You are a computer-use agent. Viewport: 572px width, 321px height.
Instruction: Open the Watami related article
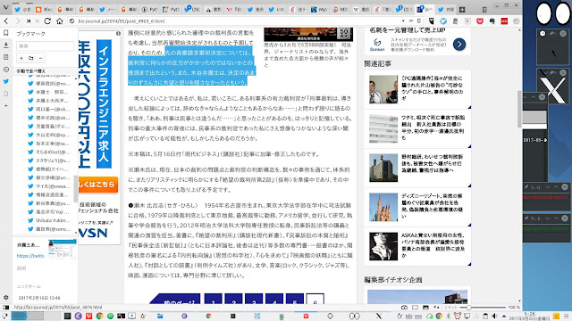point(417,128)
